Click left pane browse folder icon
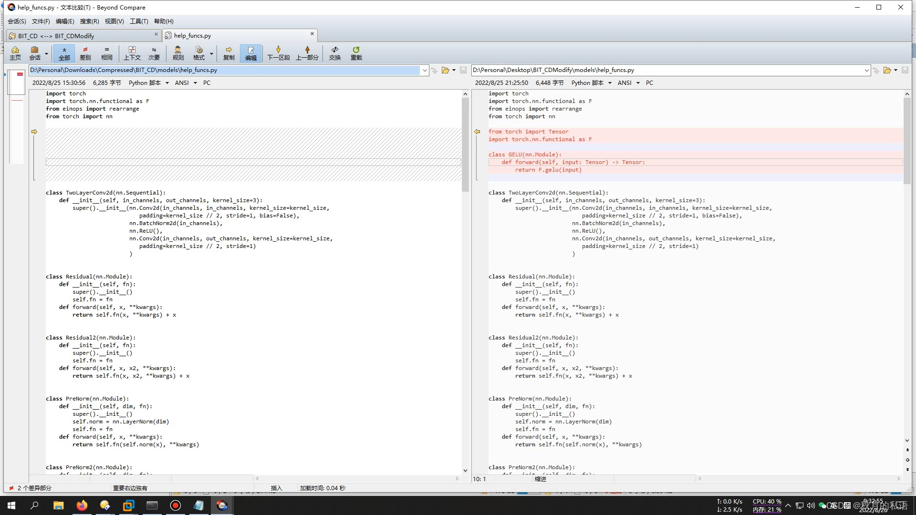The width and height of the screenshot is (916, 515). click(x=445, y=70)
